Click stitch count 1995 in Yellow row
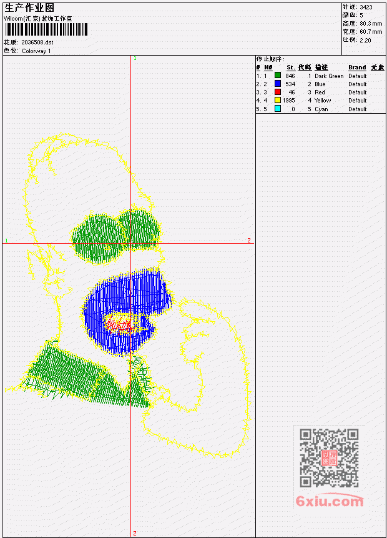 click(288, 101)
